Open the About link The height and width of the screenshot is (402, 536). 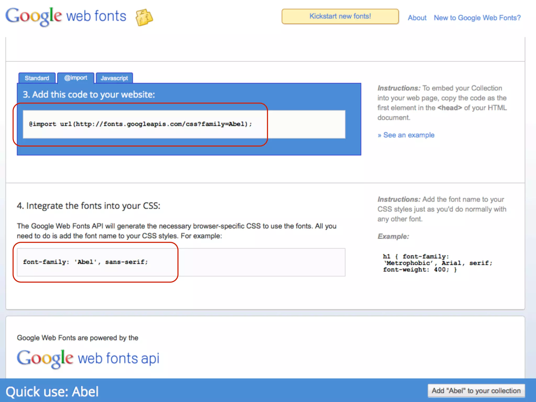[417, 18]
